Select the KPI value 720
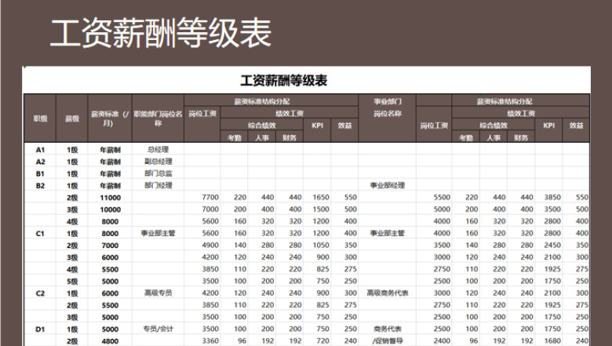This screenshot has height=346, width=612. 323,341
